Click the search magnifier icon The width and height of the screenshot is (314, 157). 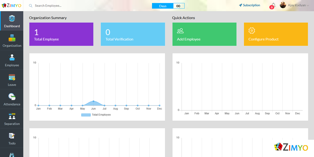click(x=31, y=6)
